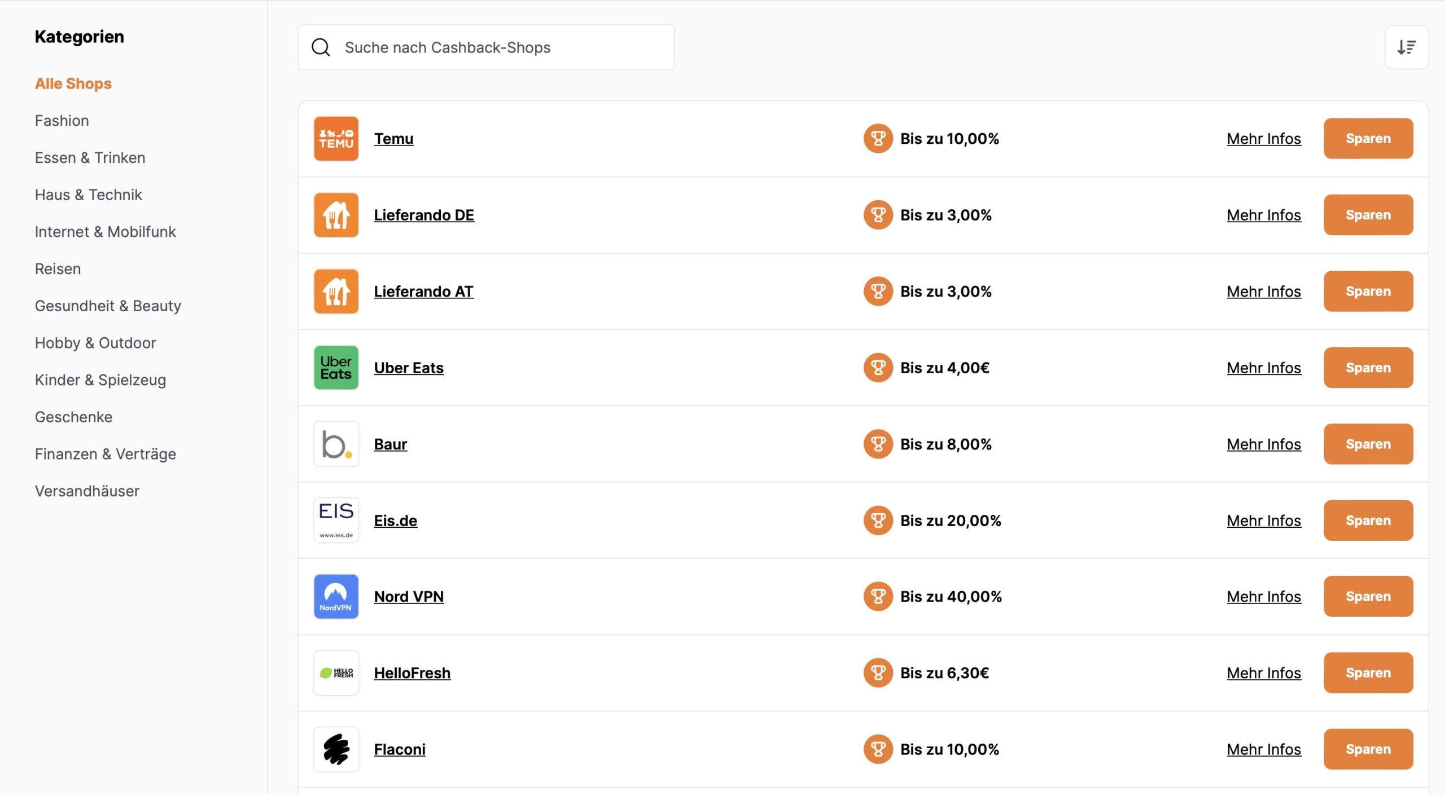
Task: Click Sparen for Nord VPN
Action: pos(1368,597)
